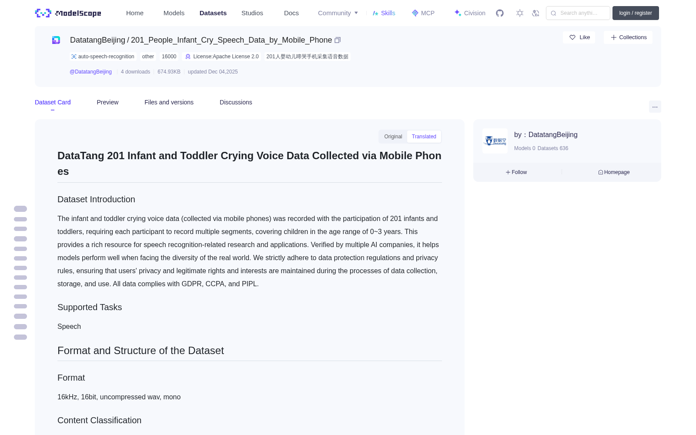Viewport: 696px width, 435px height.
Task: Expand the Community dropdown menu
Action: 338,13
